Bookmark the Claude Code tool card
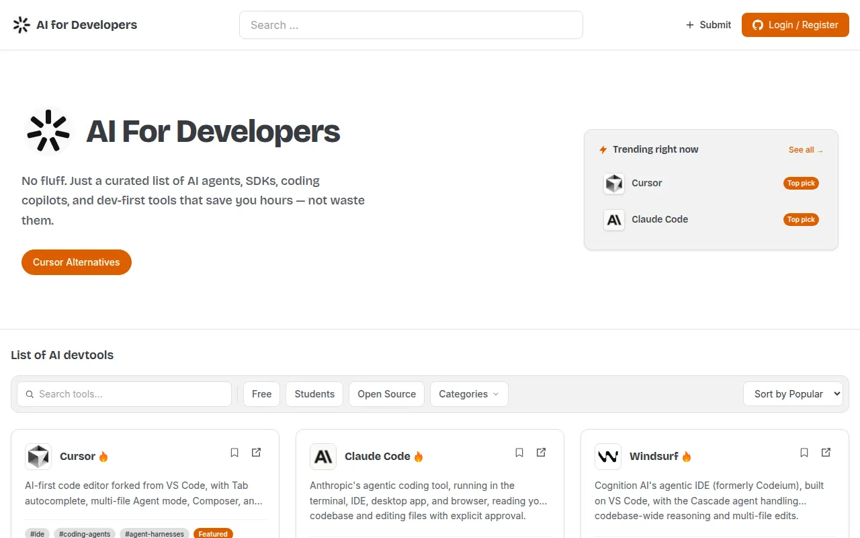Image resolution: width=860 pixels, height=538 pixels. click(x=519, y=453)
